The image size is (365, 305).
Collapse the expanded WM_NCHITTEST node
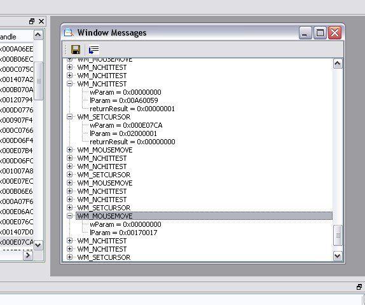tap(69, 83)
